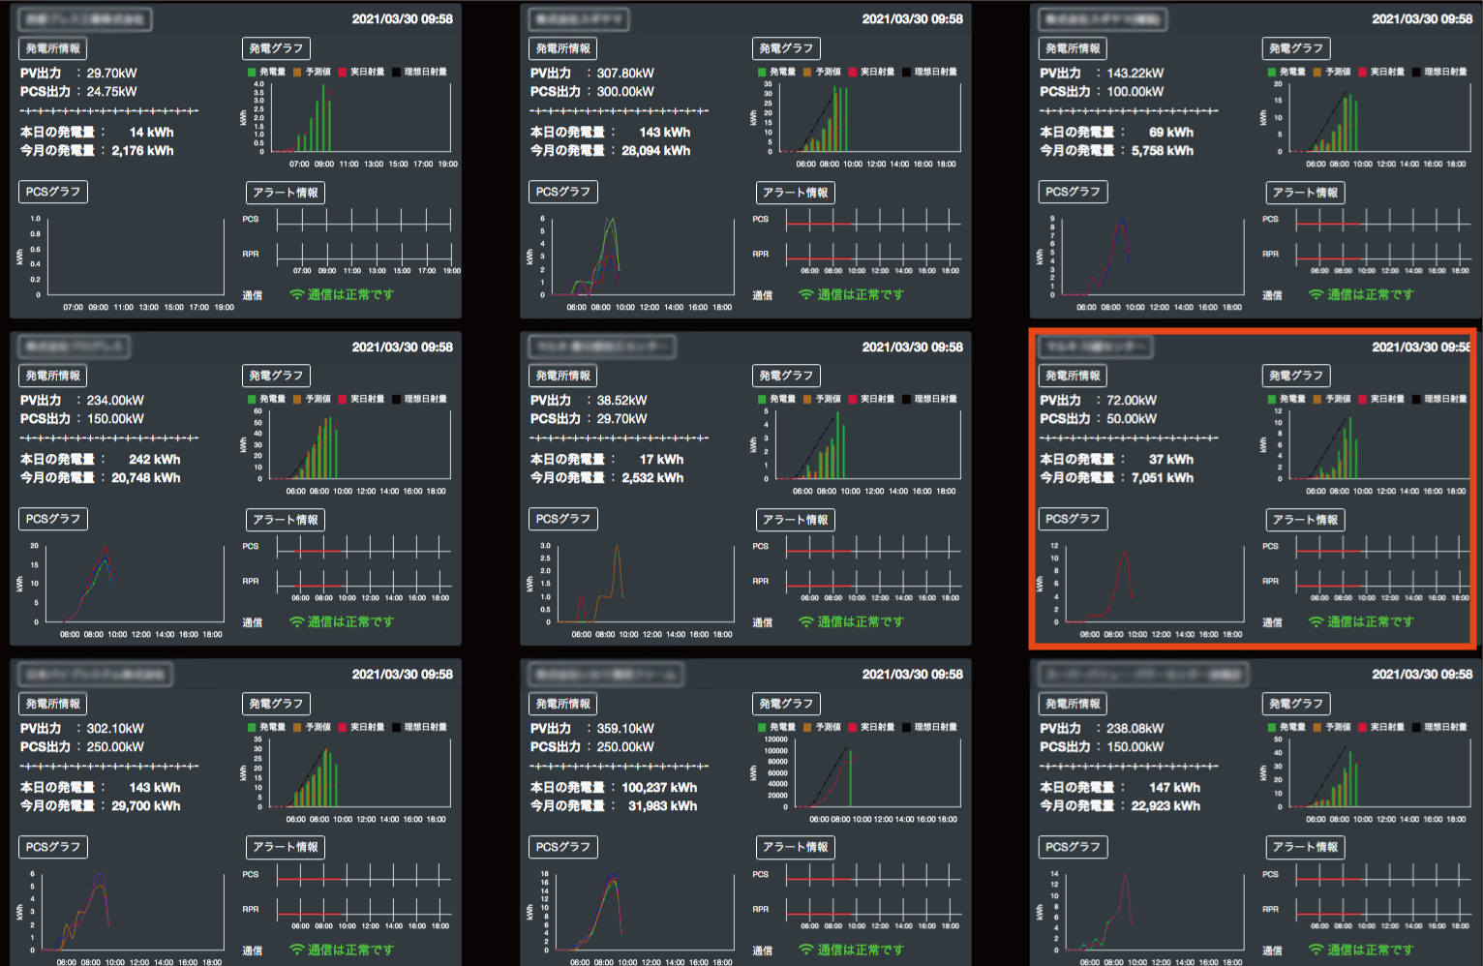Screen dimensions: 1483x966
Task: Select PCSグラフ in the PV 359.10kW card
Action: (563, 847)
